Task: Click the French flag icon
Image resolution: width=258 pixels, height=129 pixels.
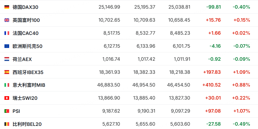Action: point(7,33)
